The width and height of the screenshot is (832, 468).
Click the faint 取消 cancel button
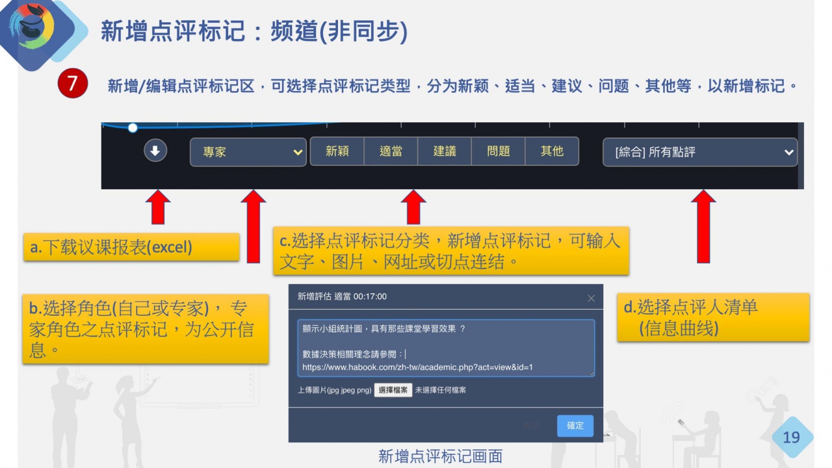pyautogui.click(x=531, y=425)
